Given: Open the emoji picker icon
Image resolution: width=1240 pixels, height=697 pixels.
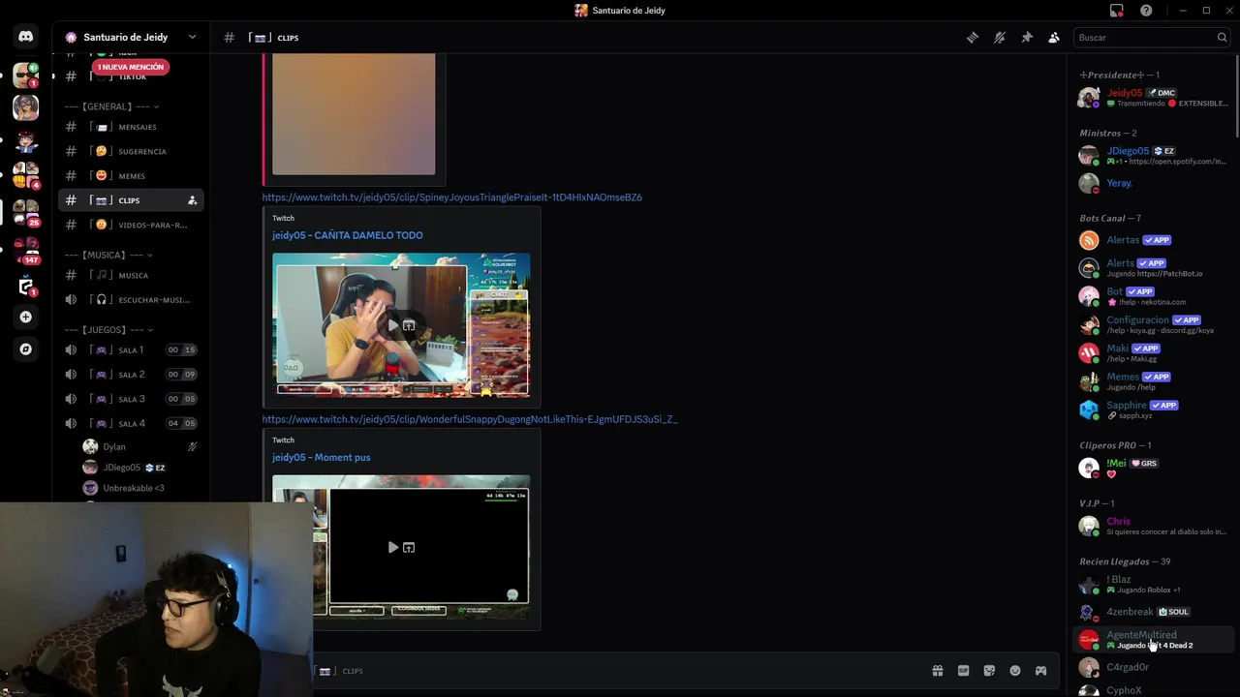Looking at the screenshot, I should click(1015, 671).
